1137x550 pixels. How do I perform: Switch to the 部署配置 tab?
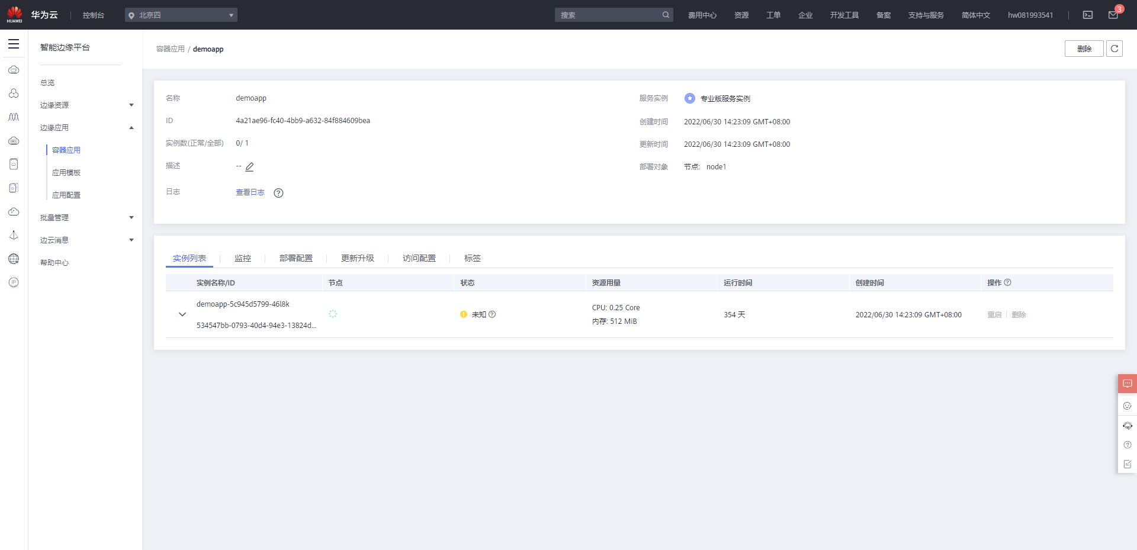coord(296,258)
